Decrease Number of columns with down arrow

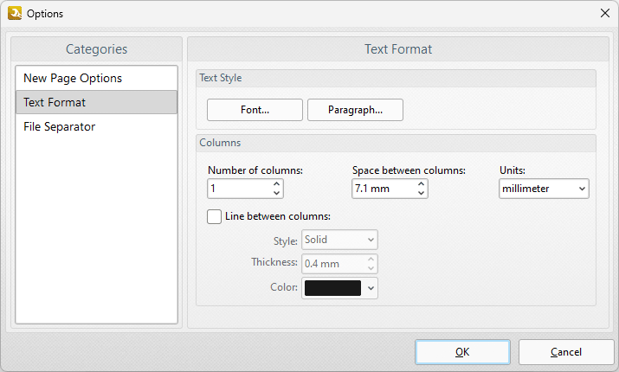coord(277,193)
